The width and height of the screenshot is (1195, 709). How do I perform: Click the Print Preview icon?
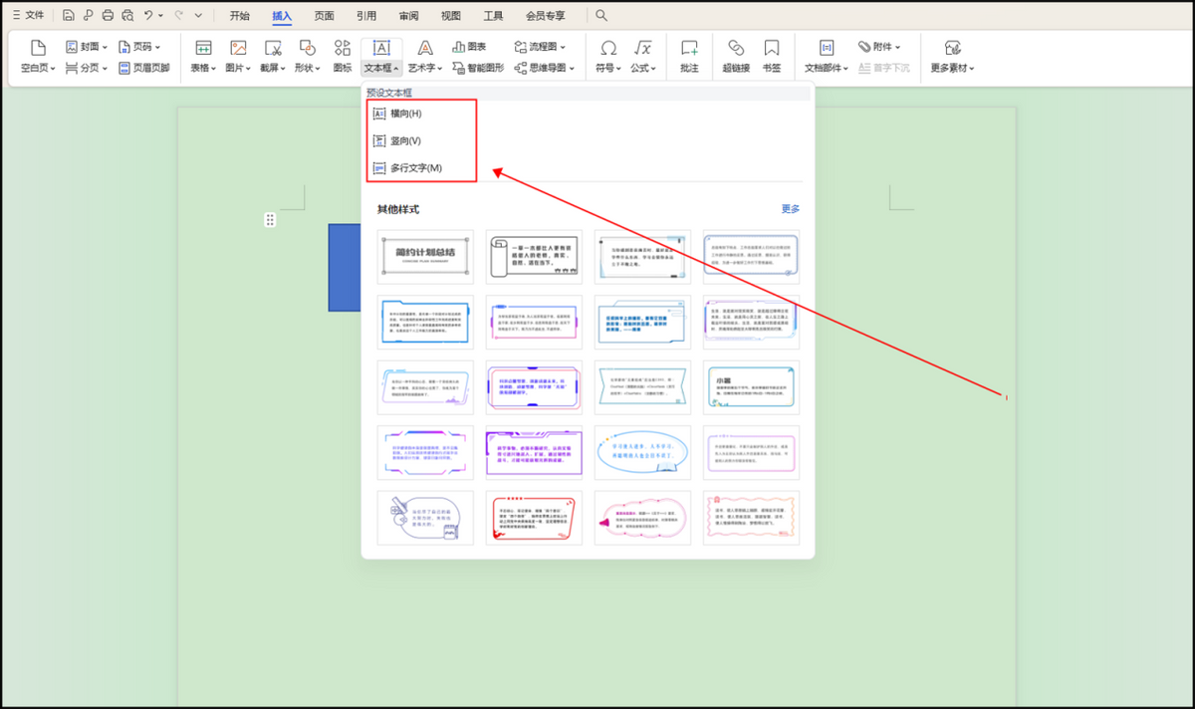coord(127,16)
